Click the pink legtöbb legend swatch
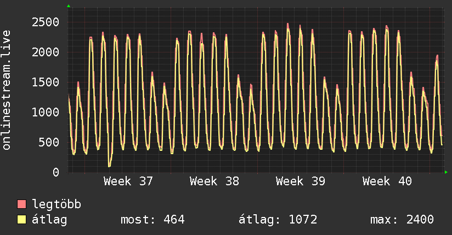The width and height of the screenshot is (452, 235). [21, 204]
